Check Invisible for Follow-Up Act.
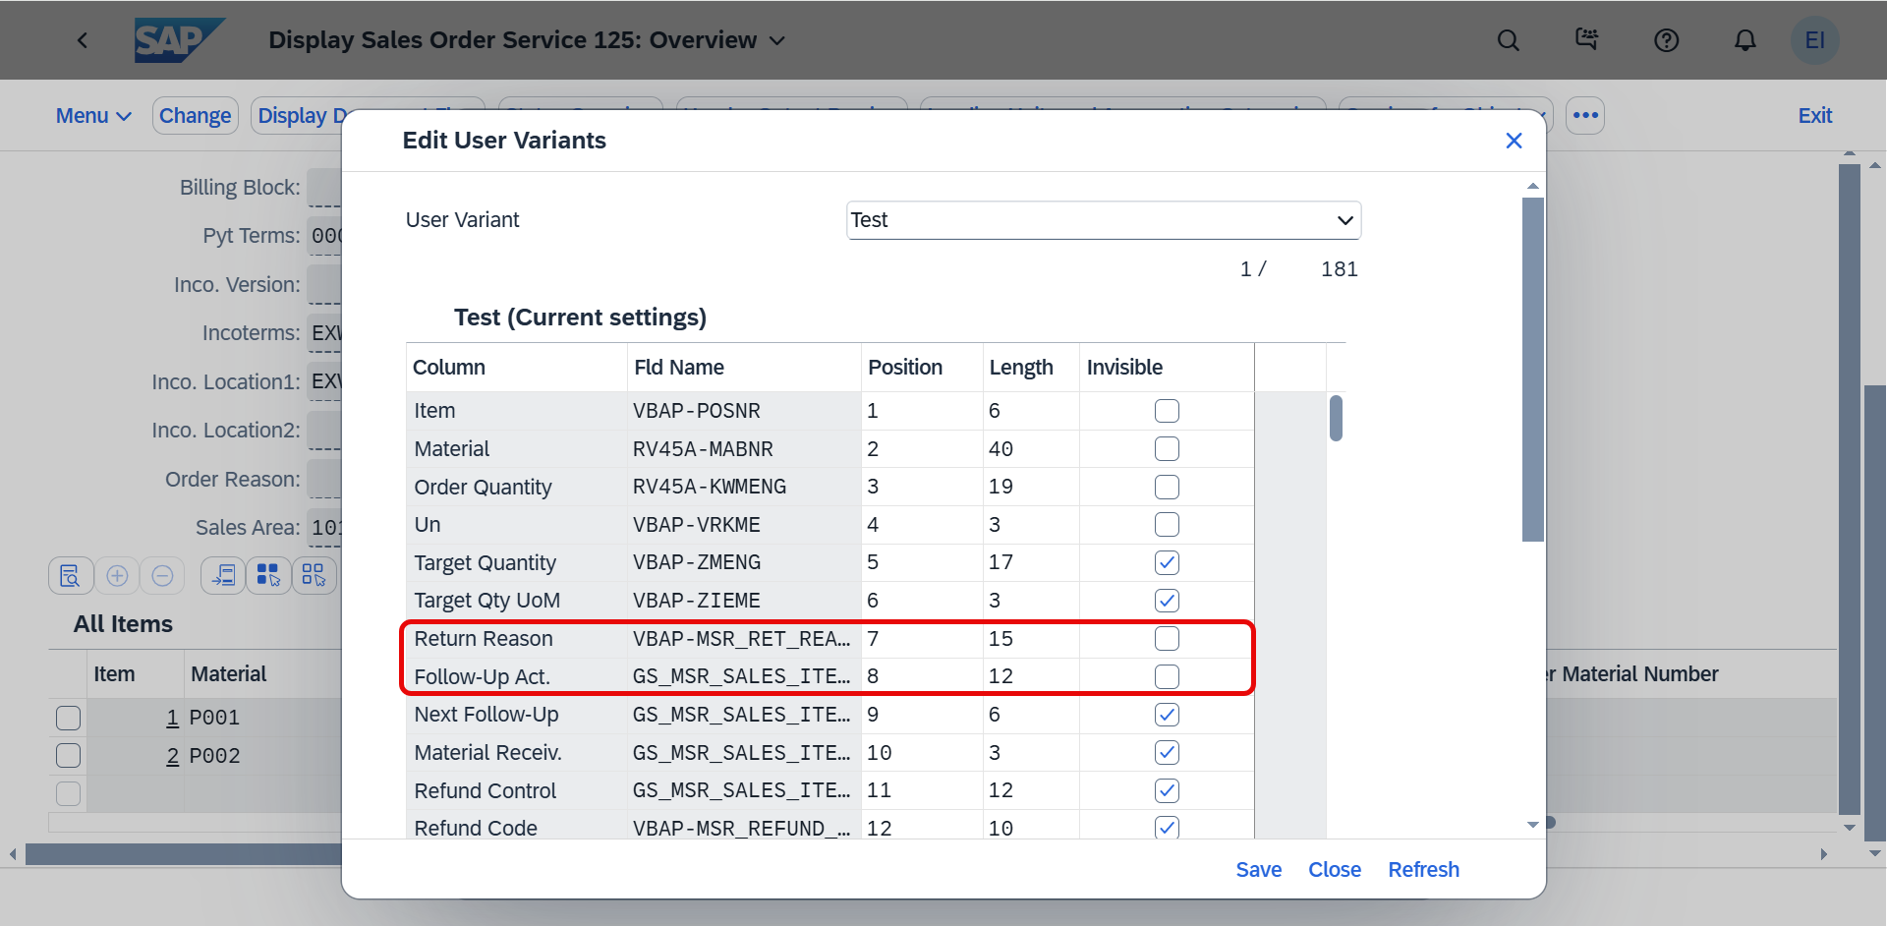Screen dimensions: 1887x926 pyautogui.click(x=1167, y=676)
